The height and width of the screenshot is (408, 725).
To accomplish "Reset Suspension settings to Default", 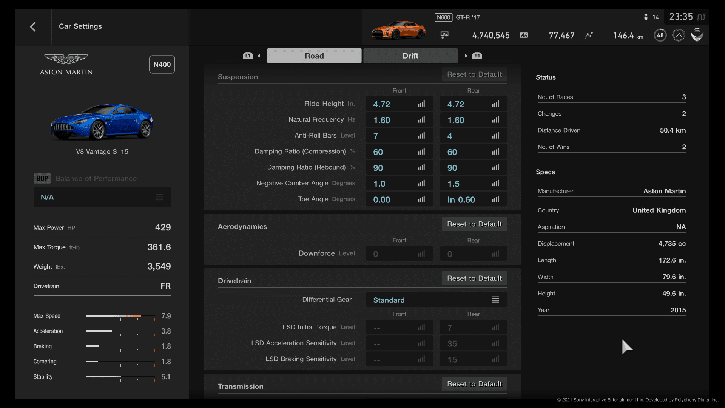I will point(474,74).
